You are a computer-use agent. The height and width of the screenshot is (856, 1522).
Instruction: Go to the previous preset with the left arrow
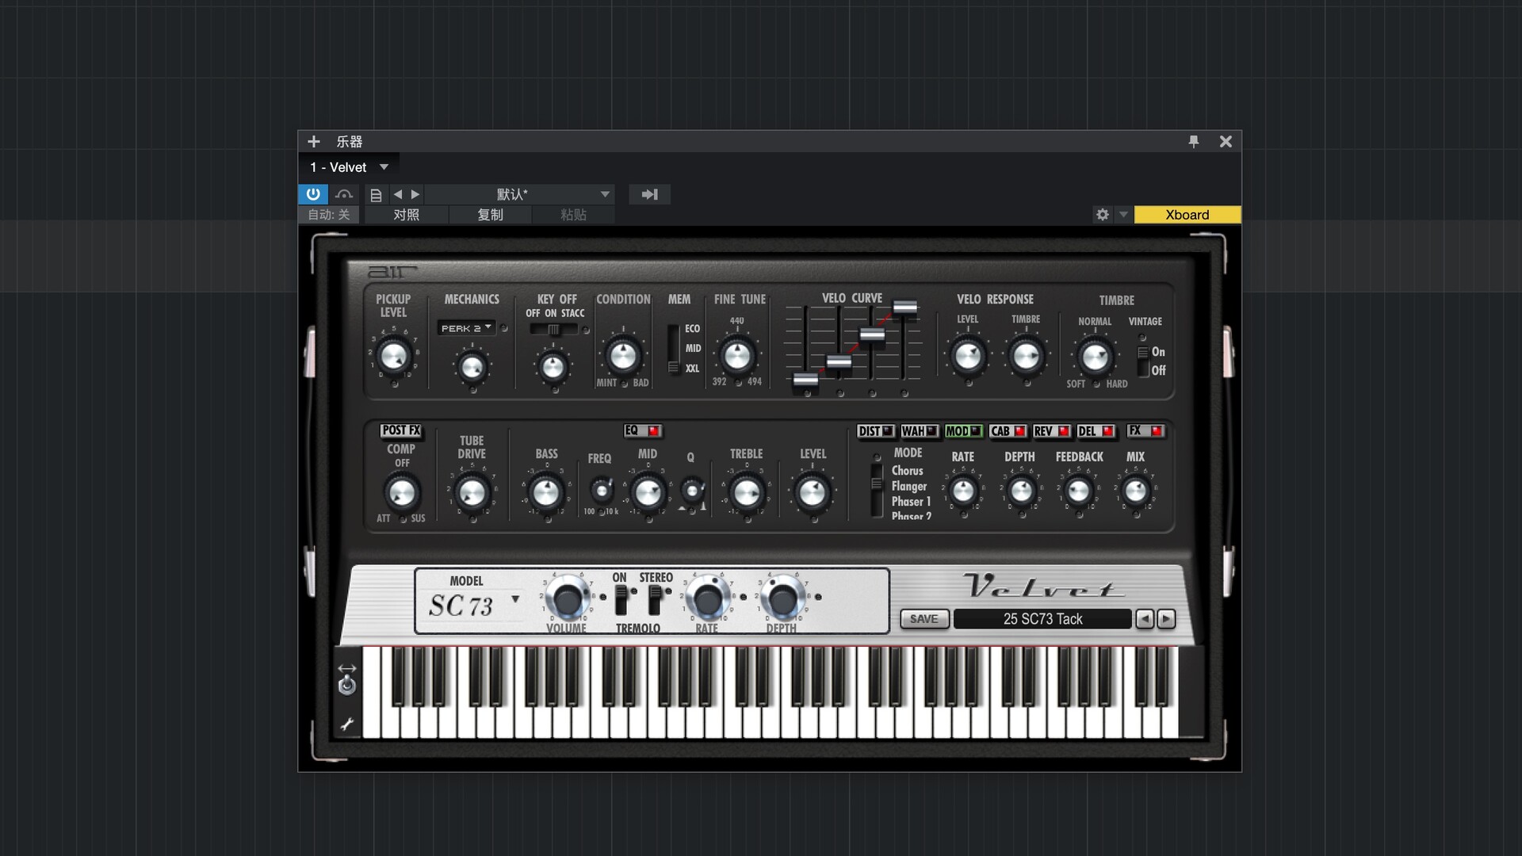398,194
